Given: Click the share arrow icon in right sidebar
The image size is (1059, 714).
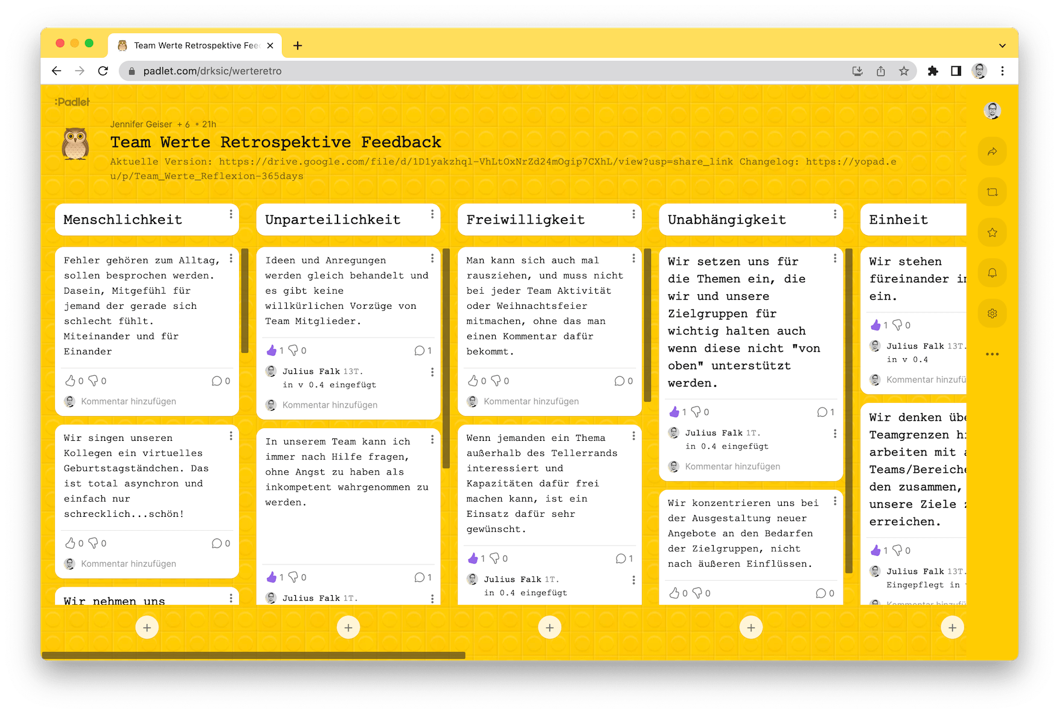Looking at the screenshot, I should coord(992,152).
